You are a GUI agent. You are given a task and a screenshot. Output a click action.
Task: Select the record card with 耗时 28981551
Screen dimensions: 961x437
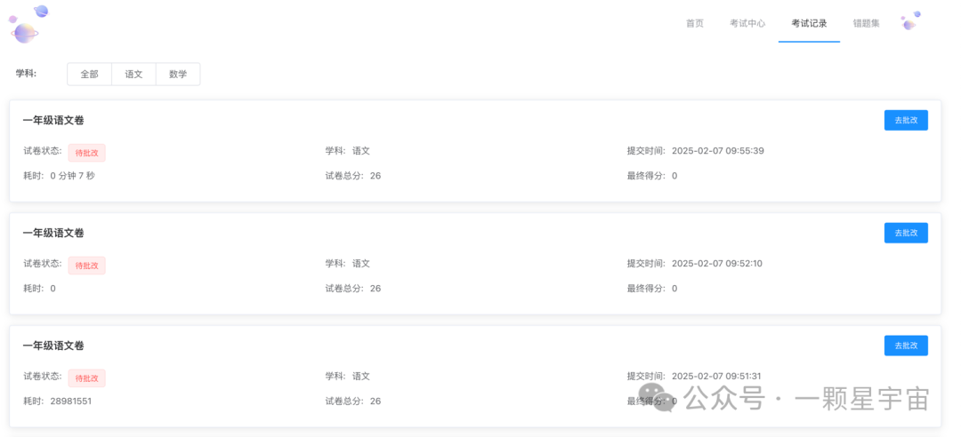tap(475, 377)
